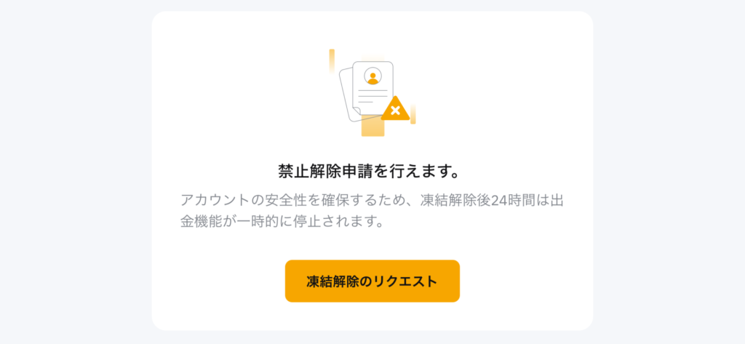
Task: Click the user avatar icon on document
Action: tap(373, 76)
